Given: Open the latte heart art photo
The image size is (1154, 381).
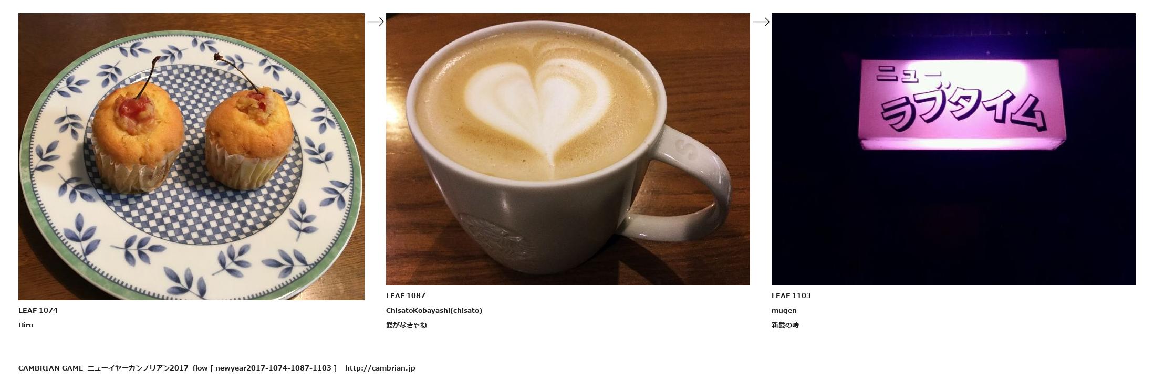Looking at the screenshot, I should click(x=568, y=149).
